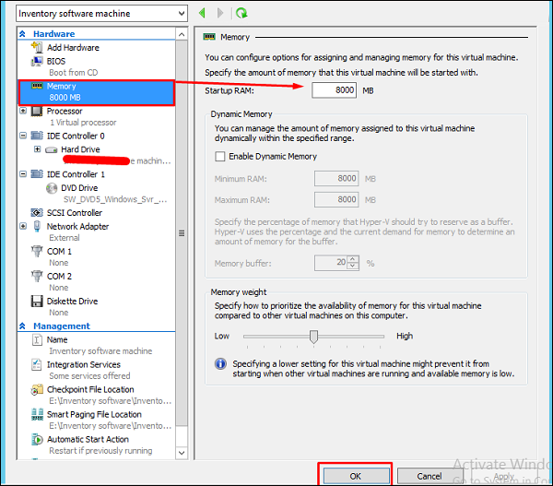
Task: Click the DVD Drive disc icon
Action: (x=52, y=188)
